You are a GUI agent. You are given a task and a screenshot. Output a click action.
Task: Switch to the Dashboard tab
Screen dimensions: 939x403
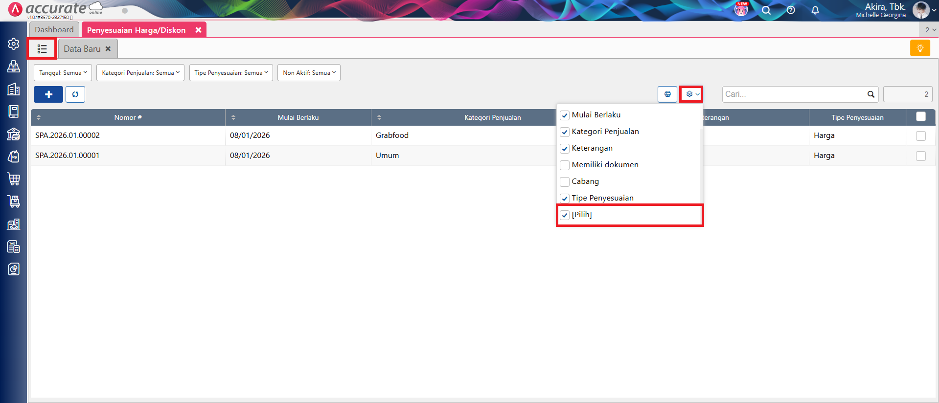(54, 30)
